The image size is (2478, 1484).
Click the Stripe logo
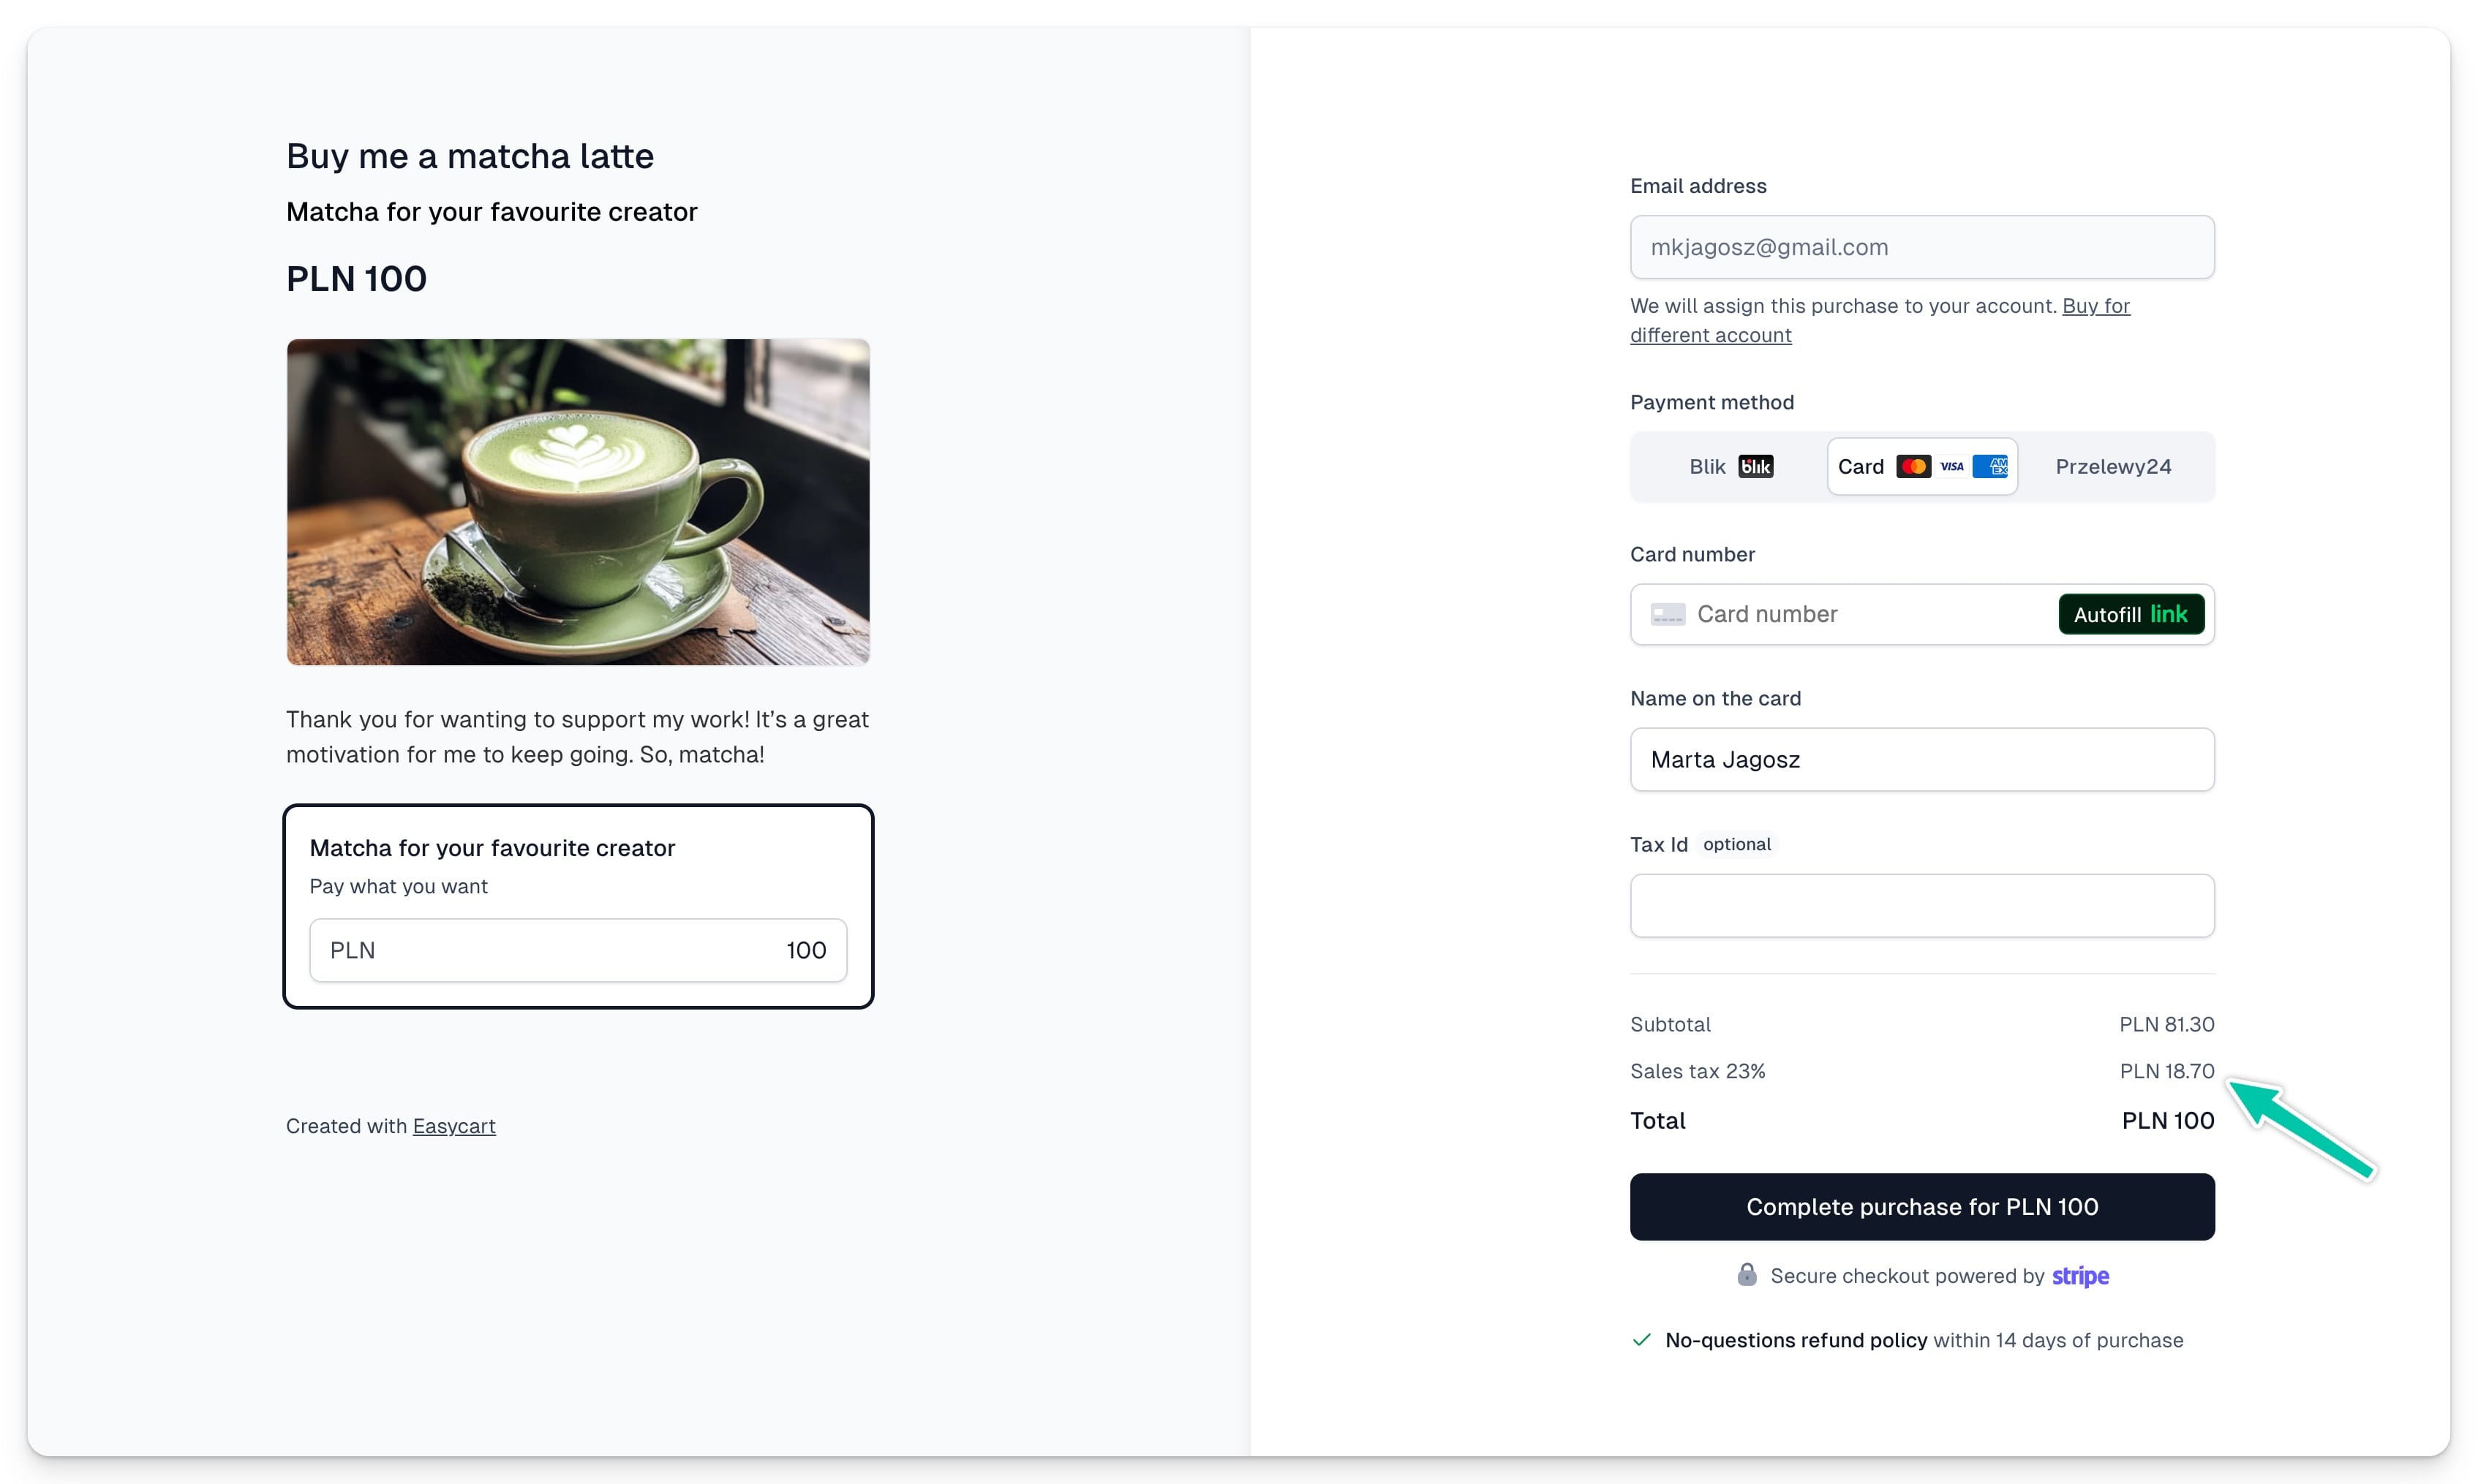[x=2080, y=1276]
